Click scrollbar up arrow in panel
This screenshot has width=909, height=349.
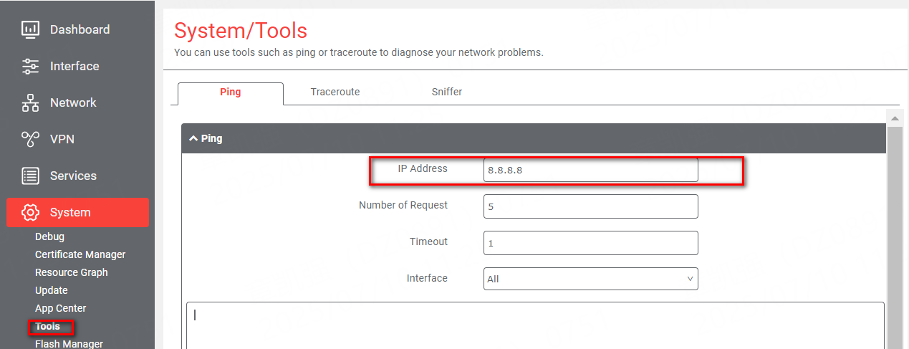(895, 117)
